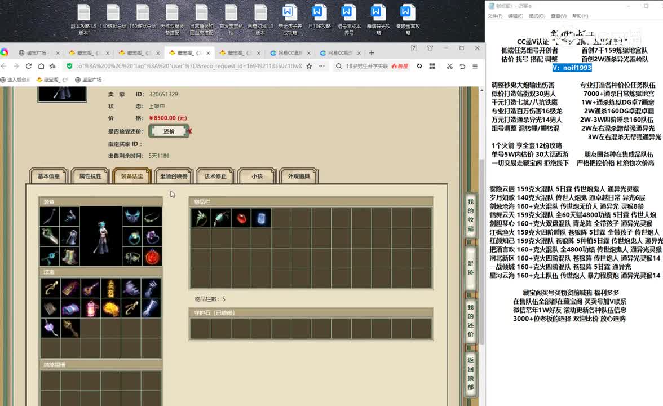Open the 编辑(E) menu in Notepad
Screen dimensions: 663x406
click(x=515, y=16)
